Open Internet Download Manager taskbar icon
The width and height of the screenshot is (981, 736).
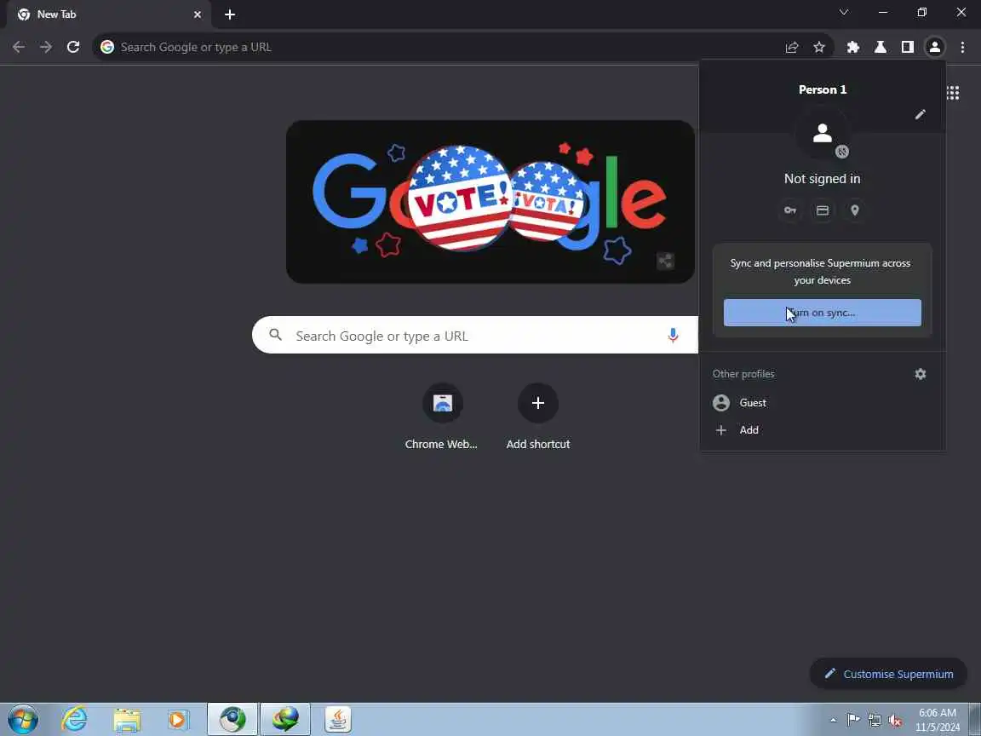click(285, 720)
